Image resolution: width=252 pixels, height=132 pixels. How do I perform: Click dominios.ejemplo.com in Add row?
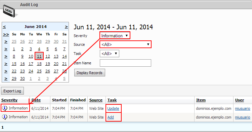214,117
